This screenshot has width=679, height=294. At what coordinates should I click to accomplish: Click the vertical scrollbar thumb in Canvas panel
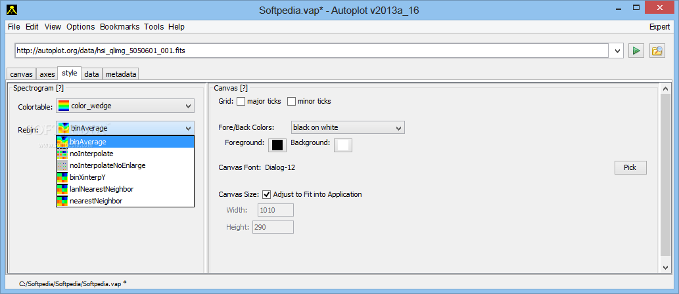666,175
